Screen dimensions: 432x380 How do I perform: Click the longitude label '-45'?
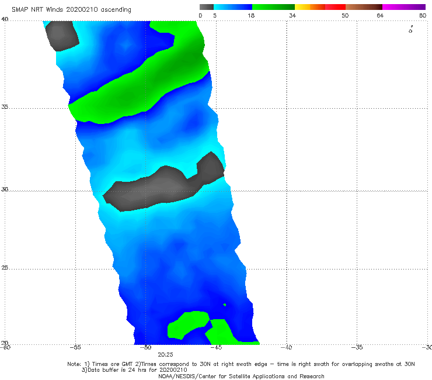point(216,347)
